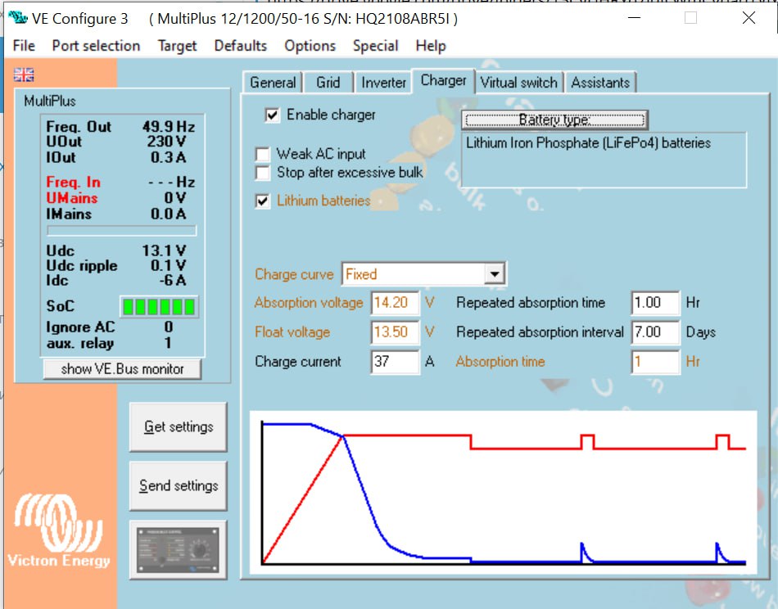Open the File menu
The height and width of the screenshot is (609, 778).
(24, 46)
